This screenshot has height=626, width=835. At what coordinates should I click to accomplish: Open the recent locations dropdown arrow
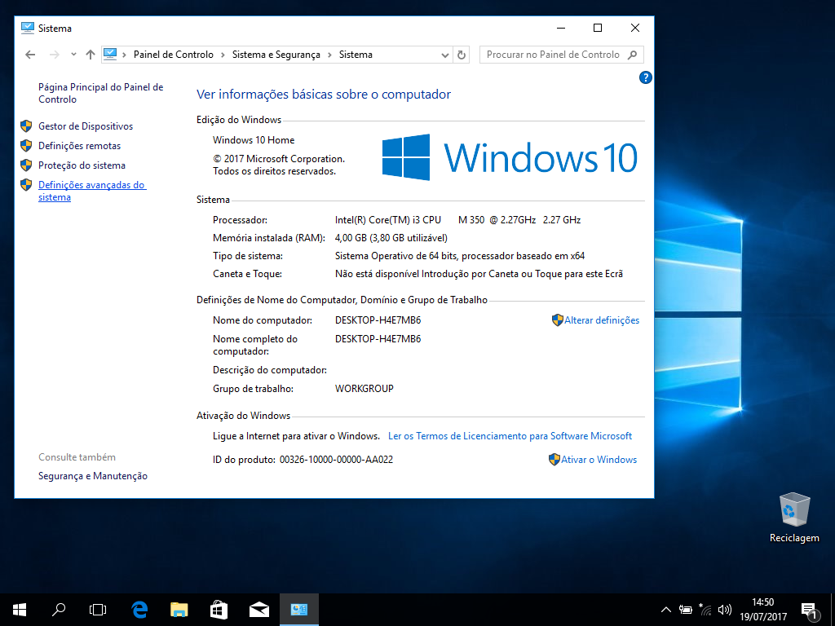(73, 55)
